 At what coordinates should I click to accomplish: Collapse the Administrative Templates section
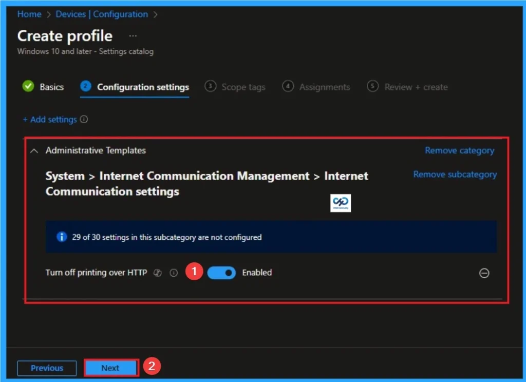[34, 150]
